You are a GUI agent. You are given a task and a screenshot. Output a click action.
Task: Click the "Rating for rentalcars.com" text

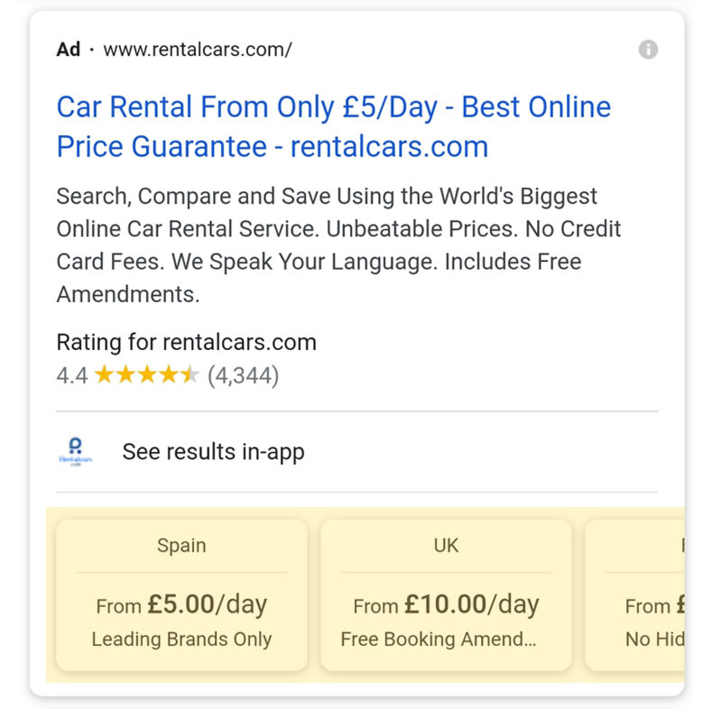coord(186,343)
